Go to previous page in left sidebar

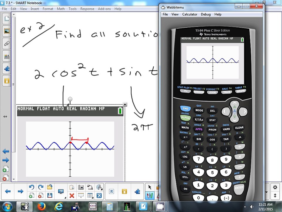click(x=6, y=151)
